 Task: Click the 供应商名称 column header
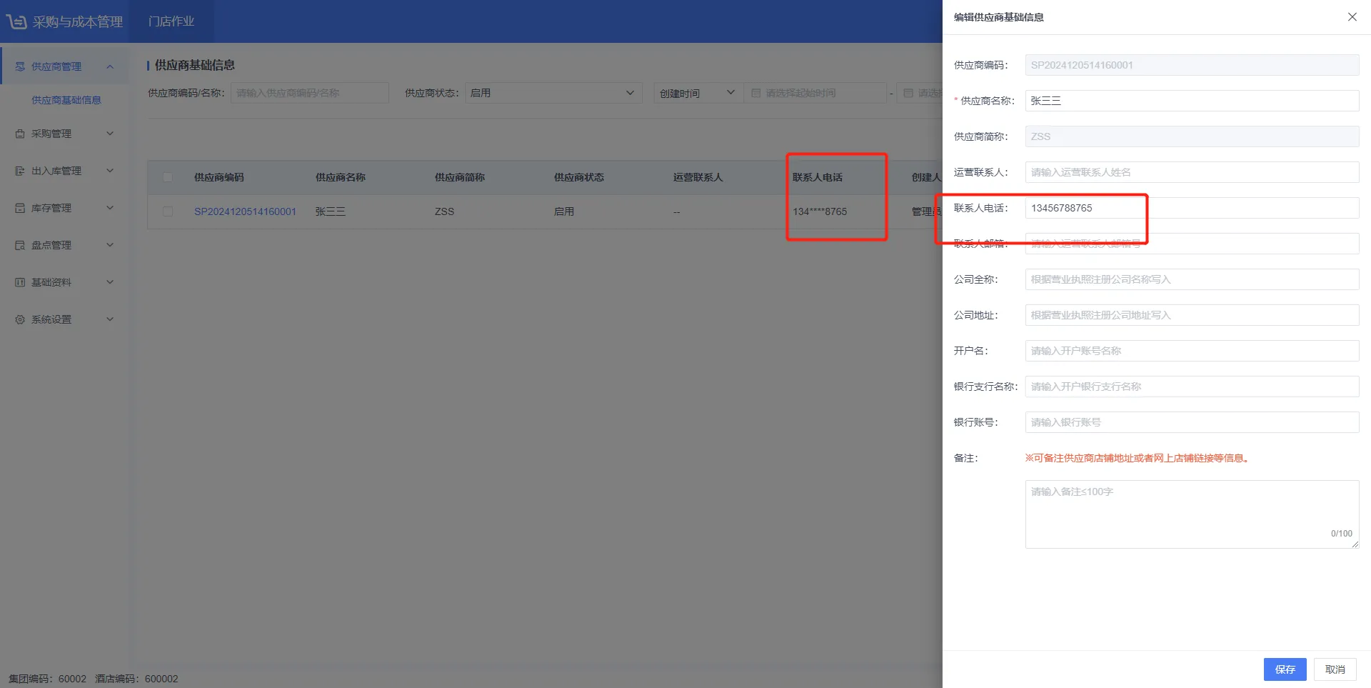point(341,177)
